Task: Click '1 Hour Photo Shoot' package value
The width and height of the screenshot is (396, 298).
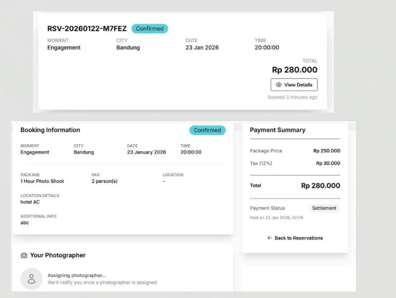Action: [x=42, y=181]
